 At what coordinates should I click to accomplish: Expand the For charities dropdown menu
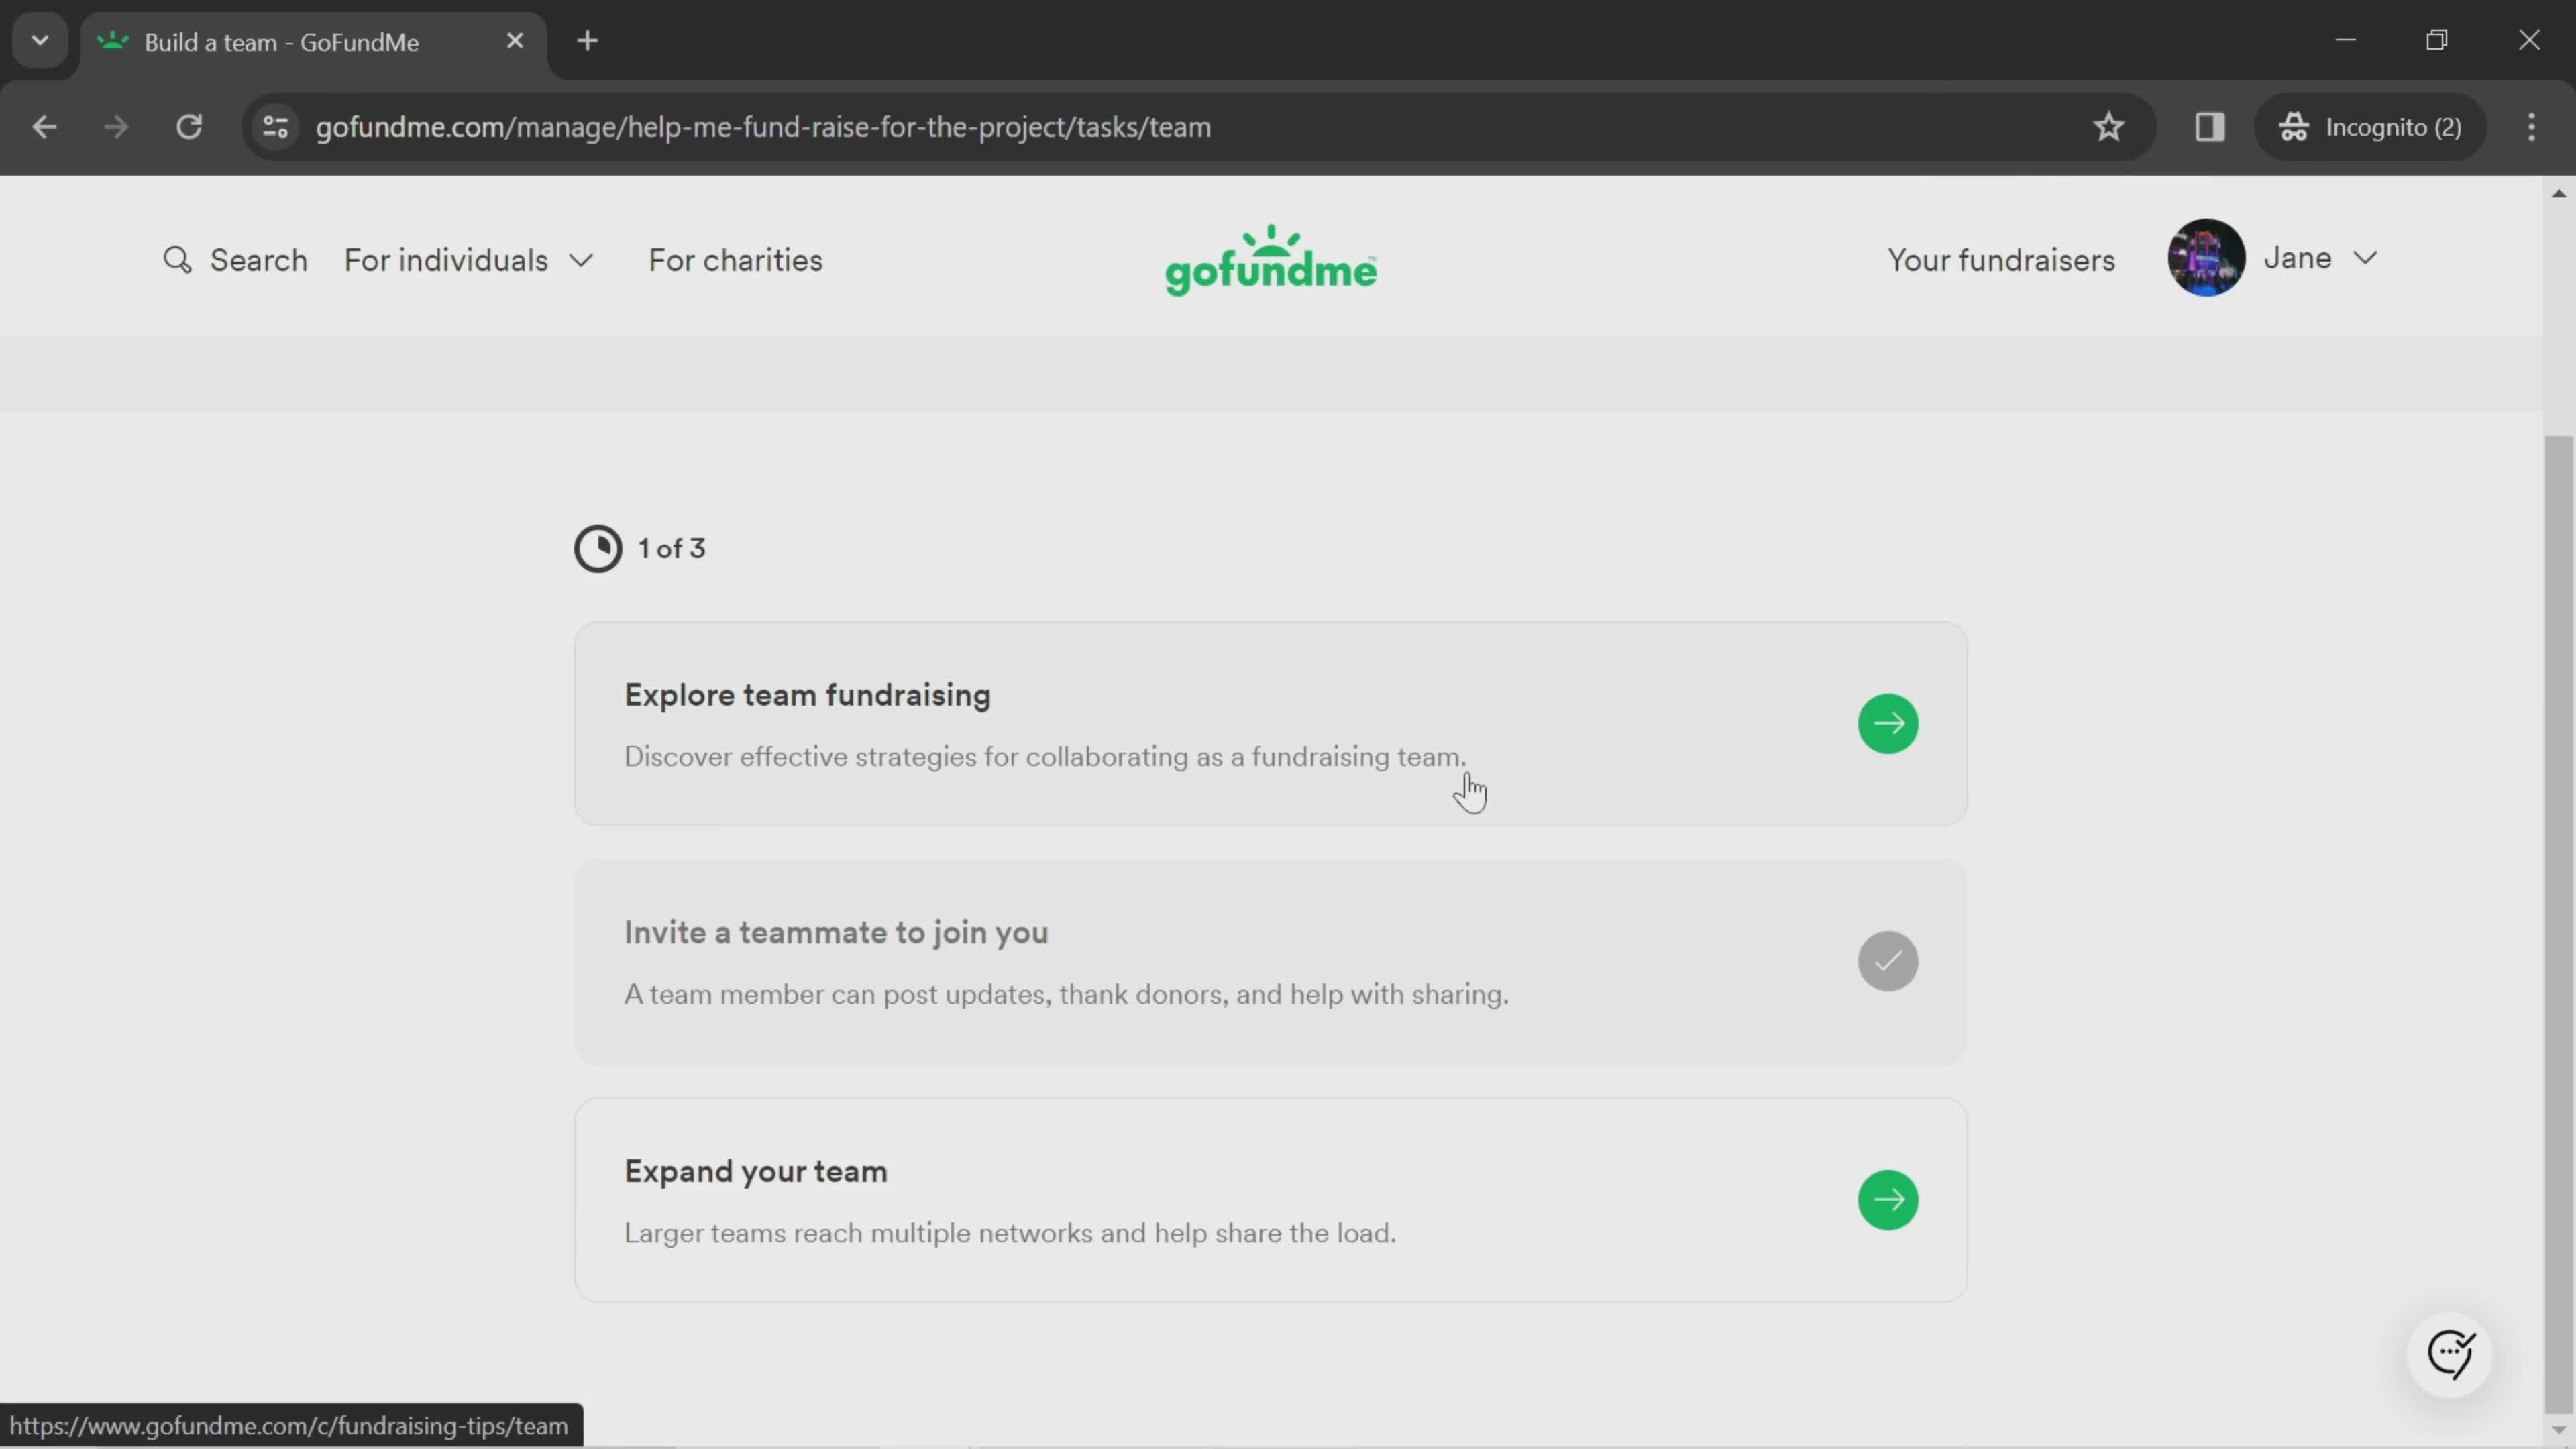pyautogui.click(x=735, y=260)
